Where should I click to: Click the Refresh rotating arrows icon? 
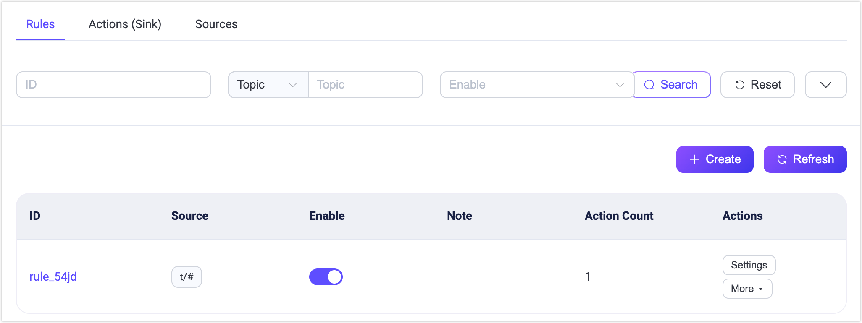(782, 159)
